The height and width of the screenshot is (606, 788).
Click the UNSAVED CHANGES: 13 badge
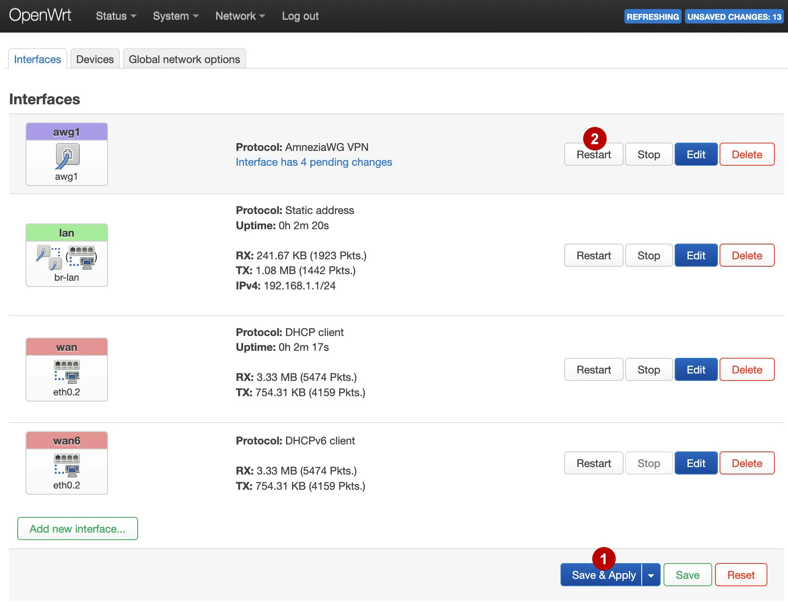tap(734, 16)
